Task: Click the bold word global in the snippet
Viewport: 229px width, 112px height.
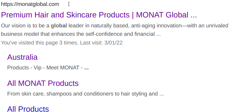Action: [59, 26]
